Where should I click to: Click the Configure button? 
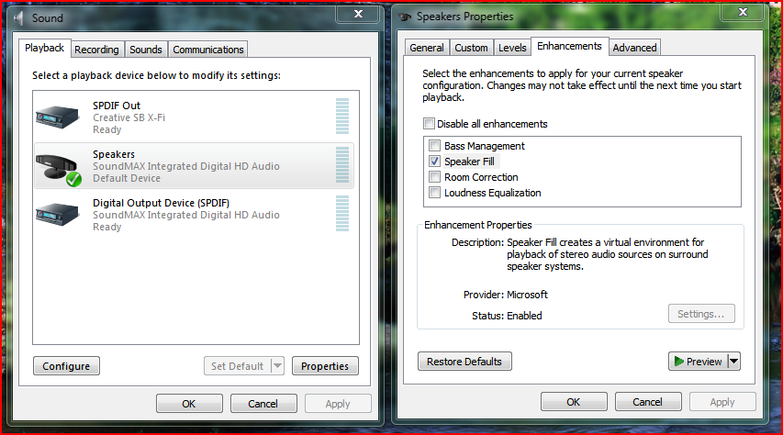[x=66, y=366]
